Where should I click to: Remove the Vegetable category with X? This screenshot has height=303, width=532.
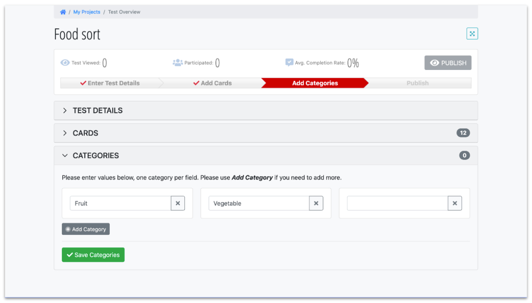pos(316,203)
